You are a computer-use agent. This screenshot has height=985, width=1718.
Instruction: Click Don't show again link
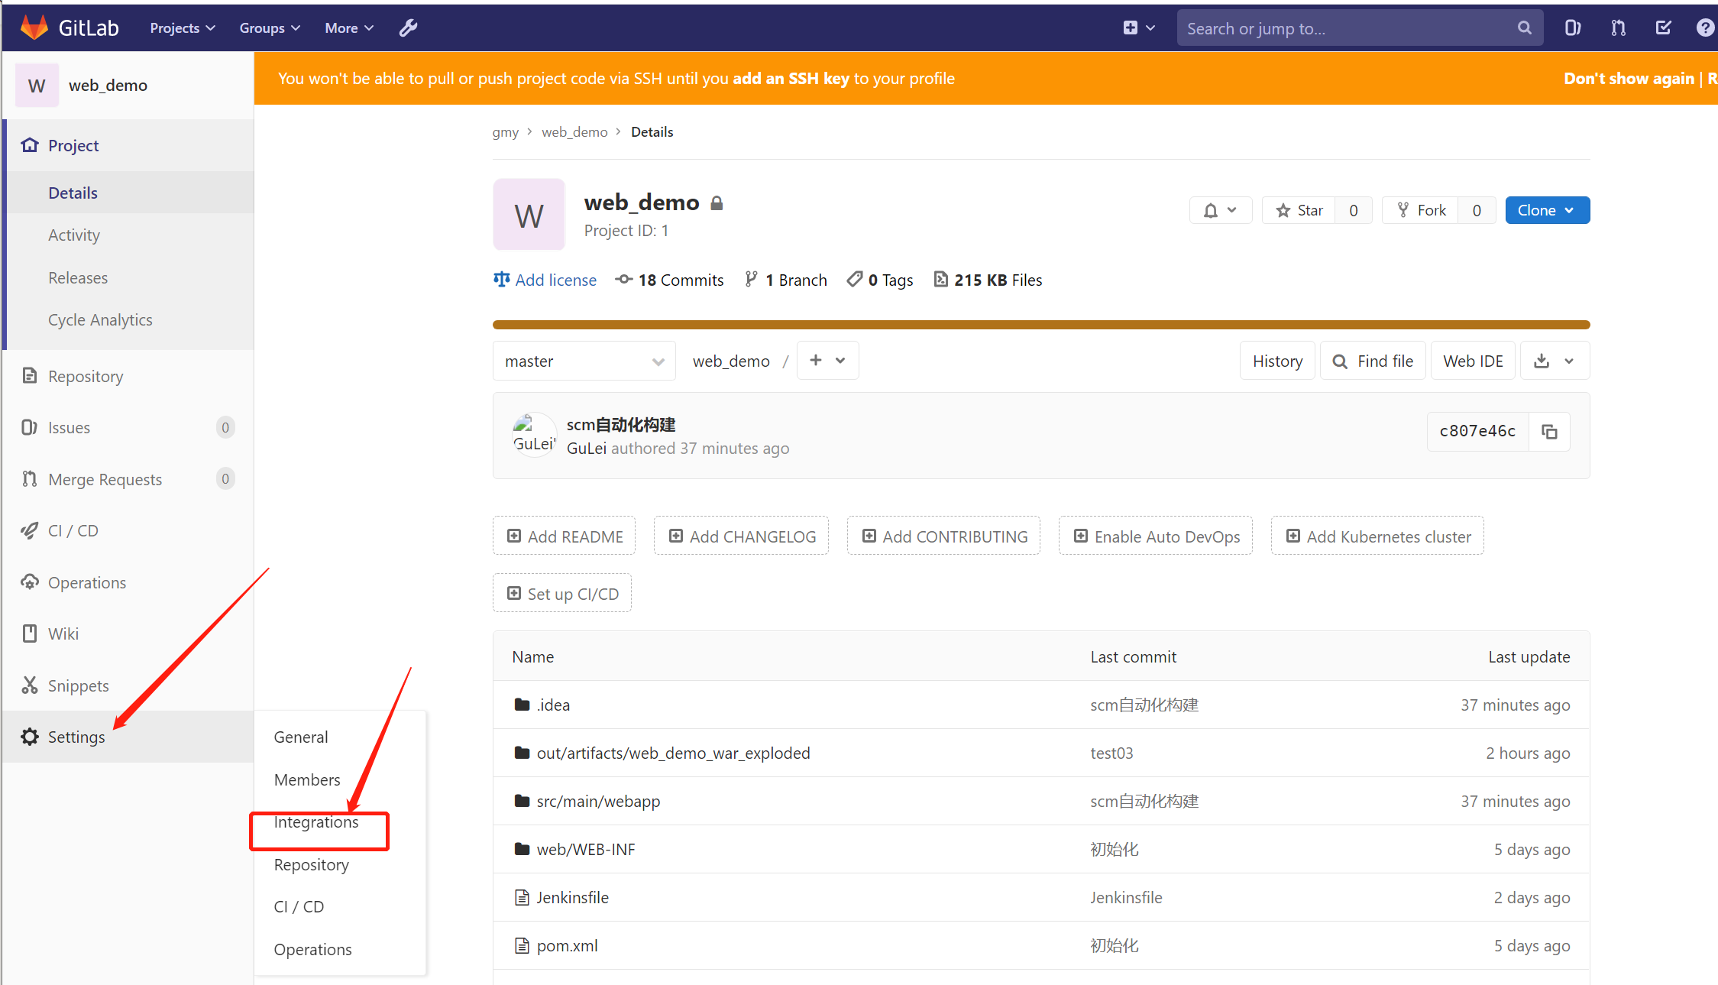tap(1629, 78)
